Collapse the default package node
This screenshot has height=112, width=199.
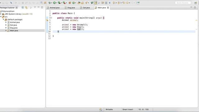(x=3, y=19)
